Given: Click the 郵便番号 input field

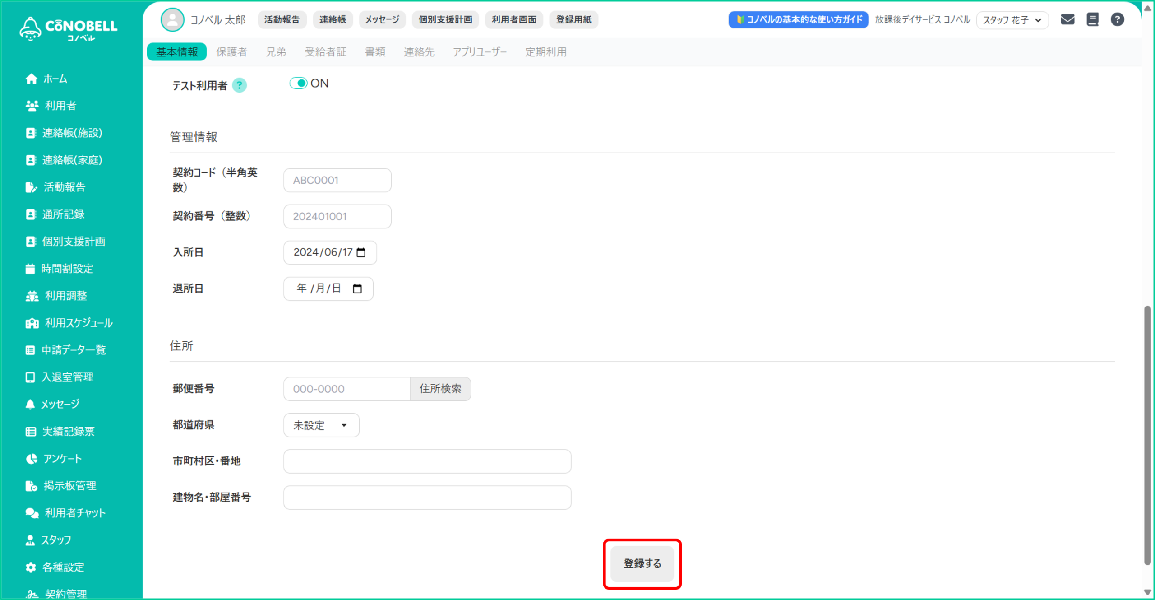Looking at the screenshot, I should (346, 389).
